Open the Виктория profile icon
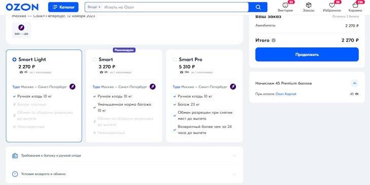The height and width of the screenshot is (185, 370). (x=285, y=5)
